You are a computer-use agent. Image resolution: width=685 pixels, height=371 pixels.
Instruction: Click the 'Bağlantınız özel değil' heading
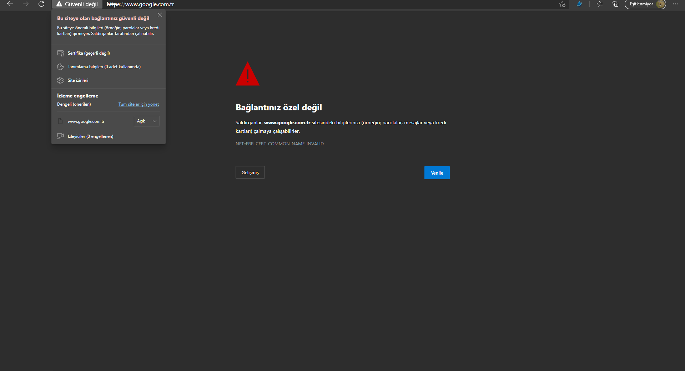pyautogui.click(x=279, y=107)
